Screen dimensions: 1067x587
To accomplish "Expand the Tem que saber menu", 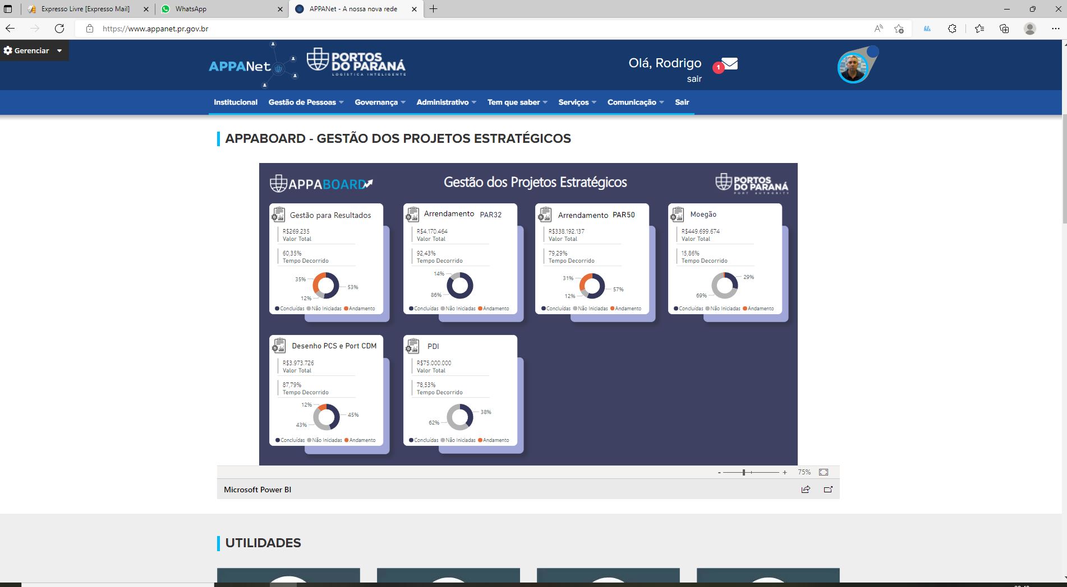I will (x=517, y=102).
